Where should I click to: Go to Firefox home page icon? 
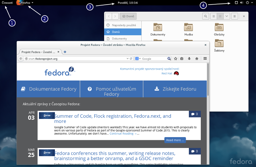(x=197, y=59)
